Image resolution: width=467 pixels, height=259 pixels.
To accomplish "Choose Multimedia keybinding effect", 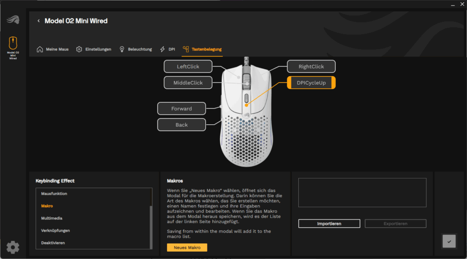I will tap(52, 218).
